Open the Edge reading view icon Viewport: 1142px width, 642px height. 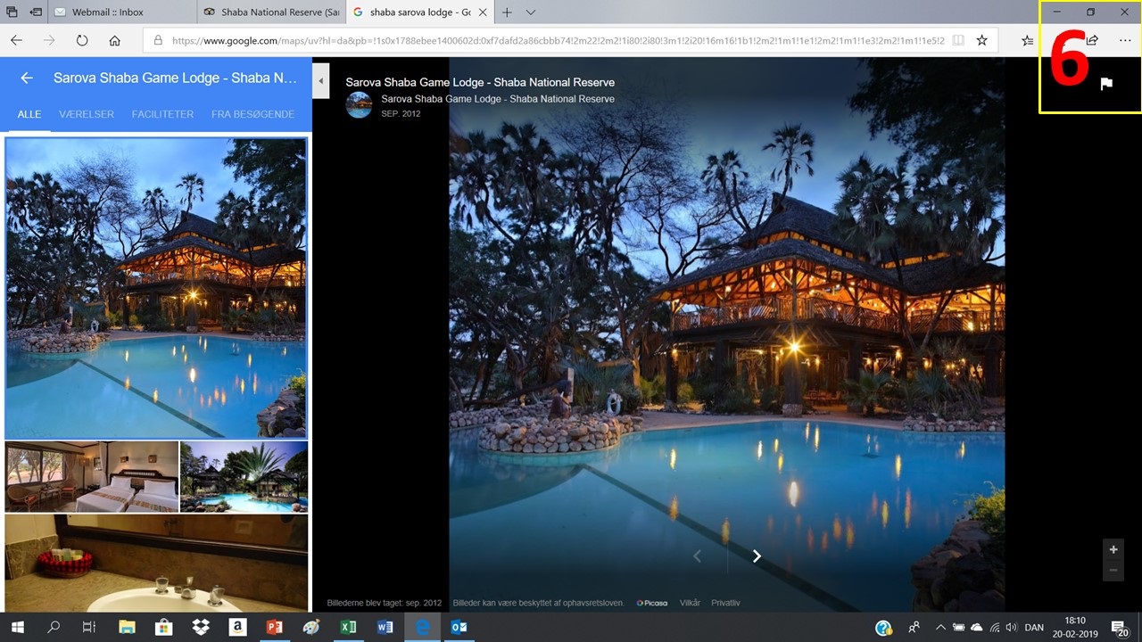pos(958,40)
